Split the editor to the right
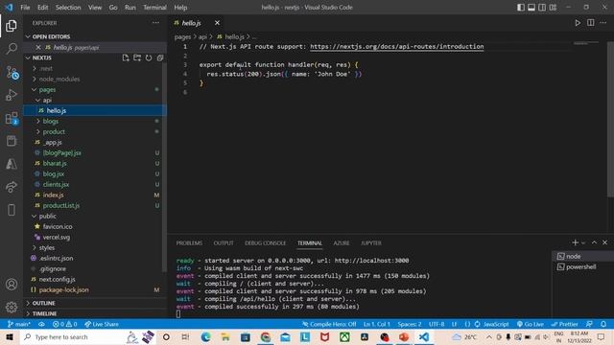The width and height of the screenshot is (614, 345). (x=591, y=23)
